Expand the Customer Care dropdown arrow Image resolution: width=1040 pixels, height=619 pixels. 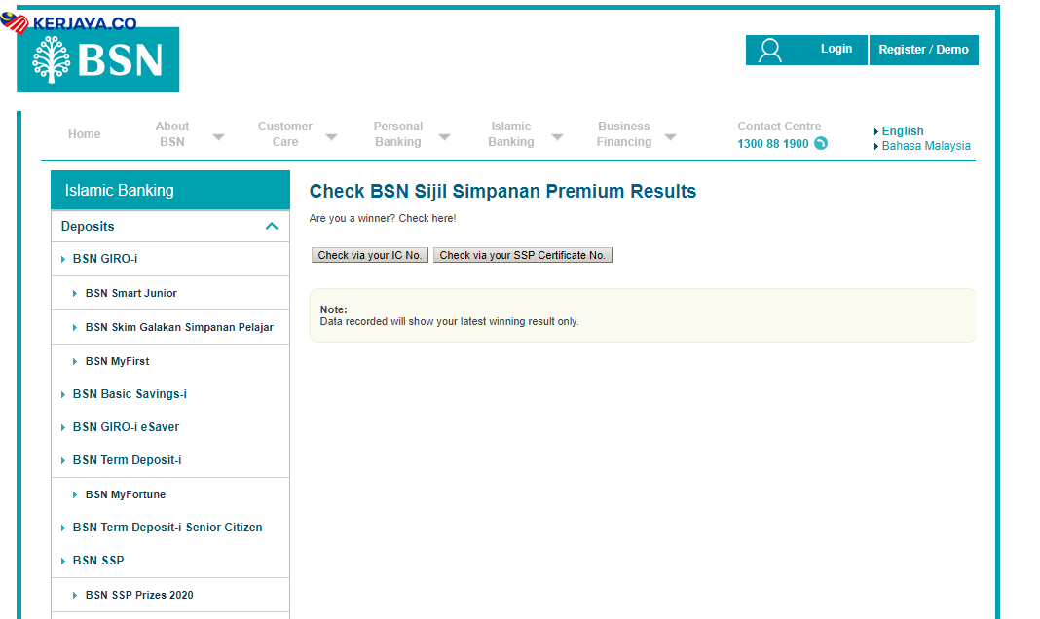point(332,137)
